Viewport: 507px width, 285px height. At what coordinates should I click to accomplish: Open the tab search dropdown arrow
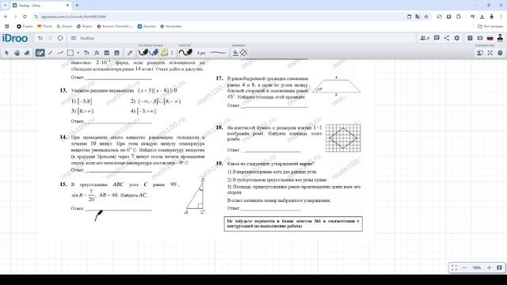tap(5, 6)
